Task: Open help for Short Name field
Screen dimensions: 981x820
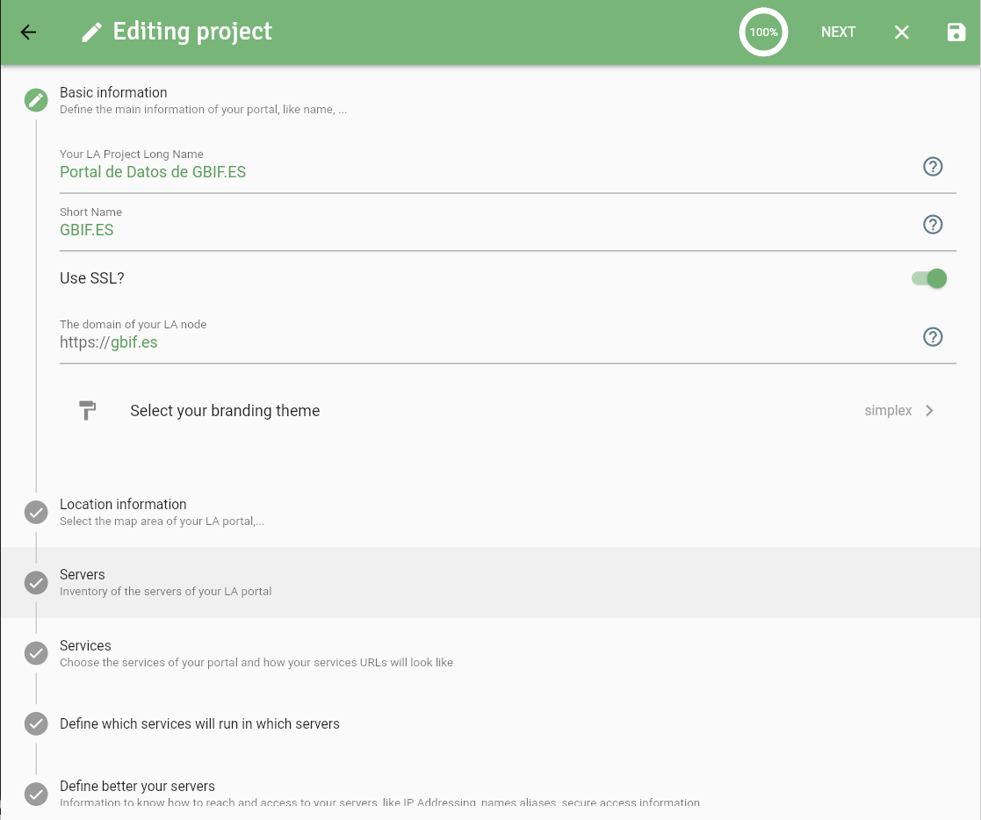Action: 932,224
